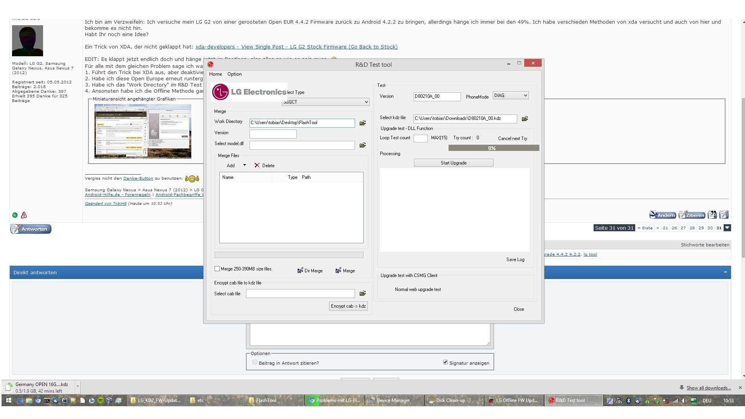Open the Home menu
The height and width of the screenshot is (419, 745).
pos(215,74)
